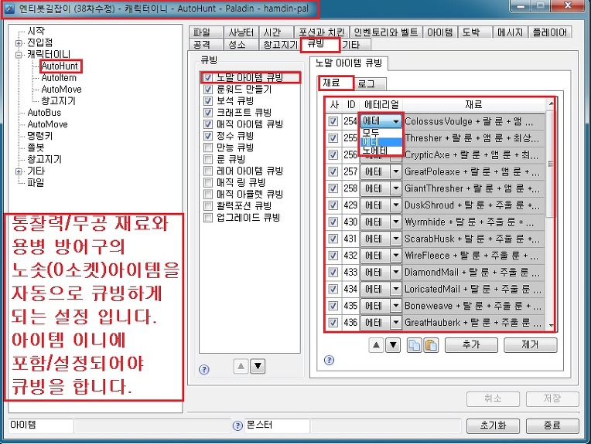Enable 만능 큐빙 checkbox

207,147
